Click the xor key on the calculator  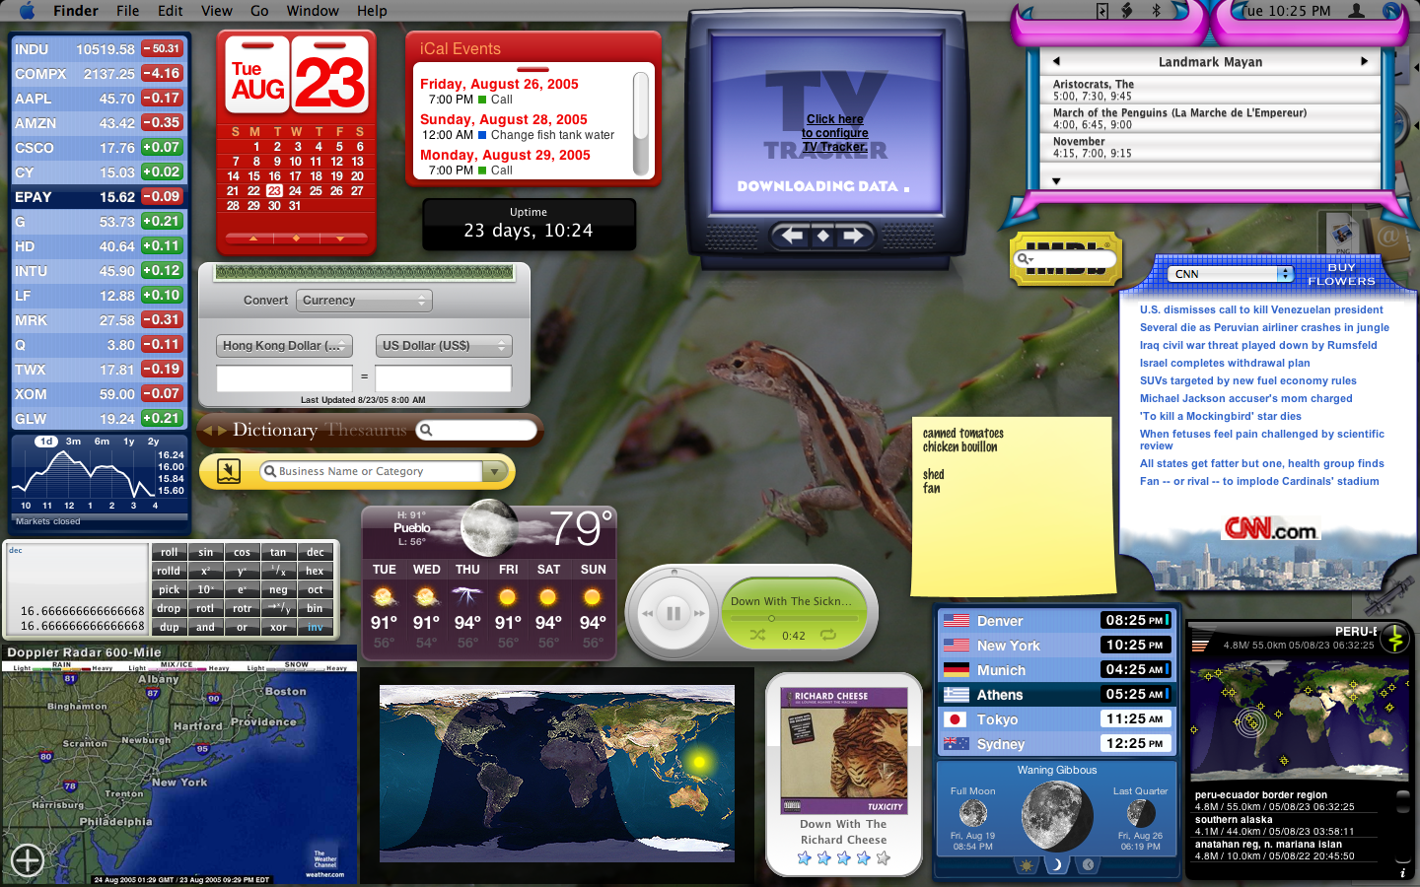(279, 628)
